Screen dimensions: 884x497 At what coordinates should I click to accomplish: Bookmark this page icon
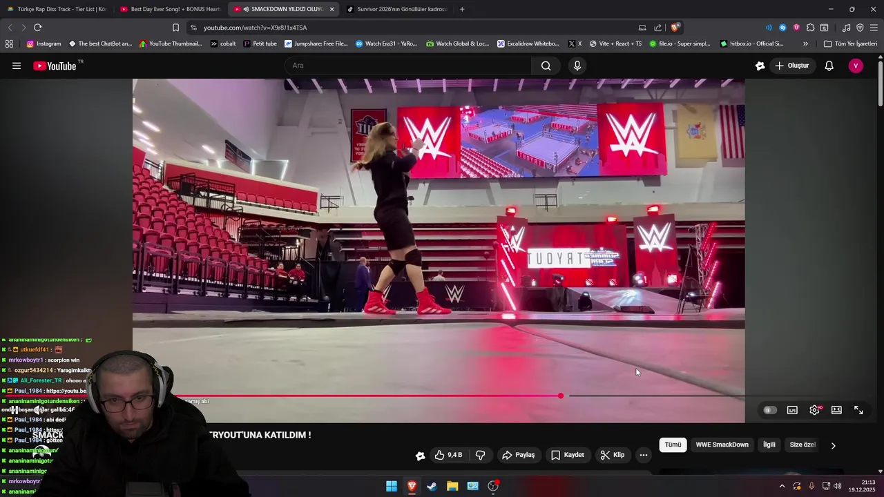(x=175, y=28)
